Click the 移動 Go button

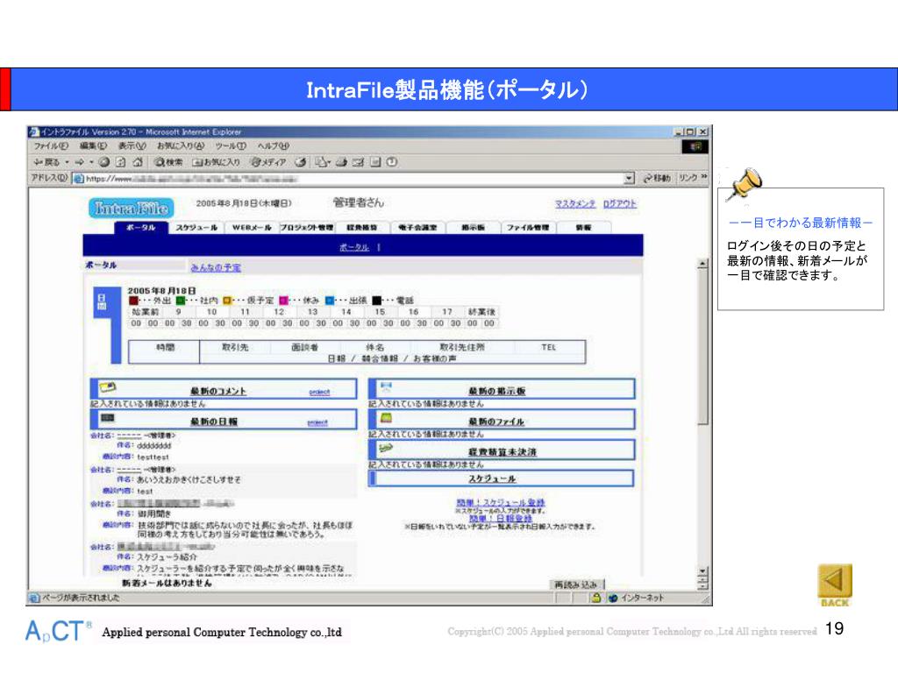tap(657, 178)
